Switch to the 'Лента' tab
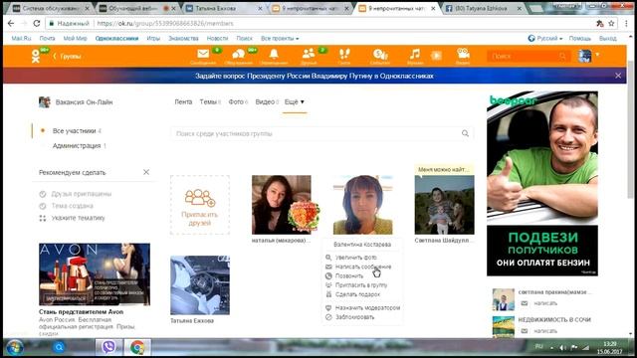The width and height of the screenshot is (637, 358). click(x=183, y=101)
